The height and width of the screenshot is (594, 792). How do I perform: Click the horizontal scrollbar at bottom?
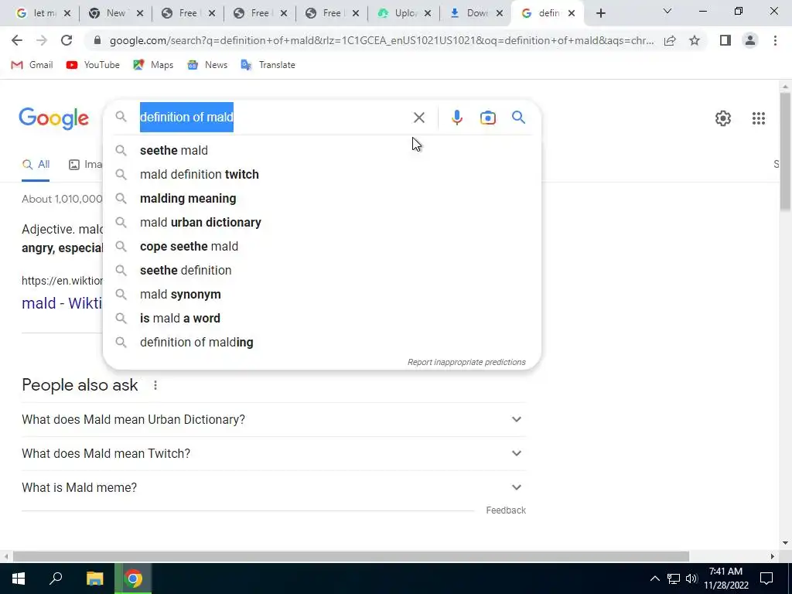point(350,556)
